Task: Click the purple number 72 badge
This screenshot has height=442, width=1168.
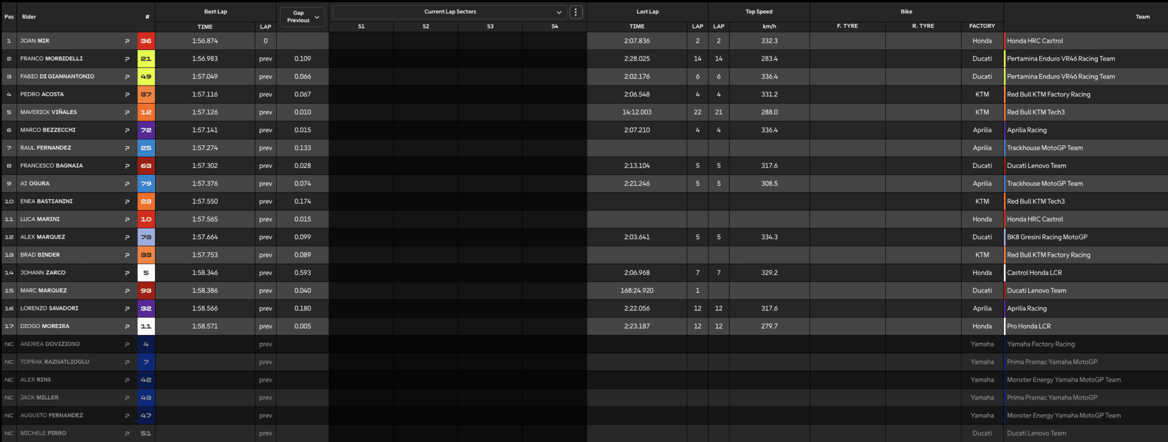Action: (146, 130)
